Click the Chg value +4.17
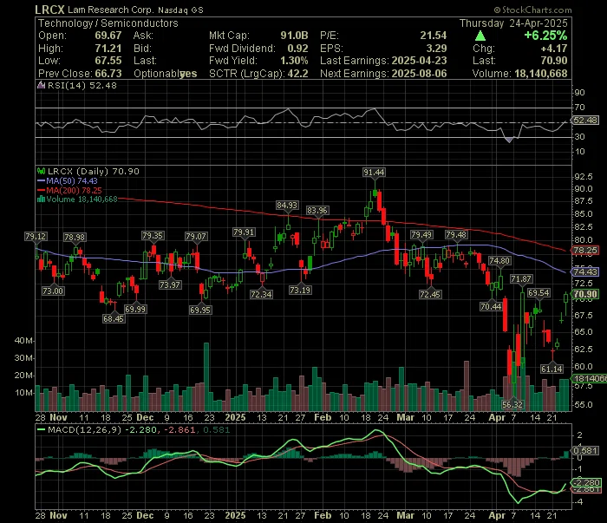 (x=554, y=49)
